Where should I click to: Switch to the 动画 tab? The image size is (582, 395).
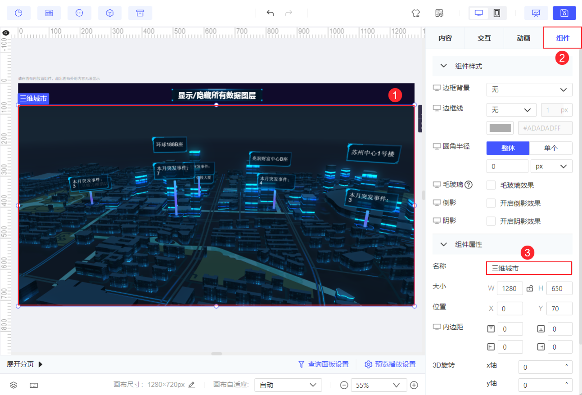coord(523,38)
